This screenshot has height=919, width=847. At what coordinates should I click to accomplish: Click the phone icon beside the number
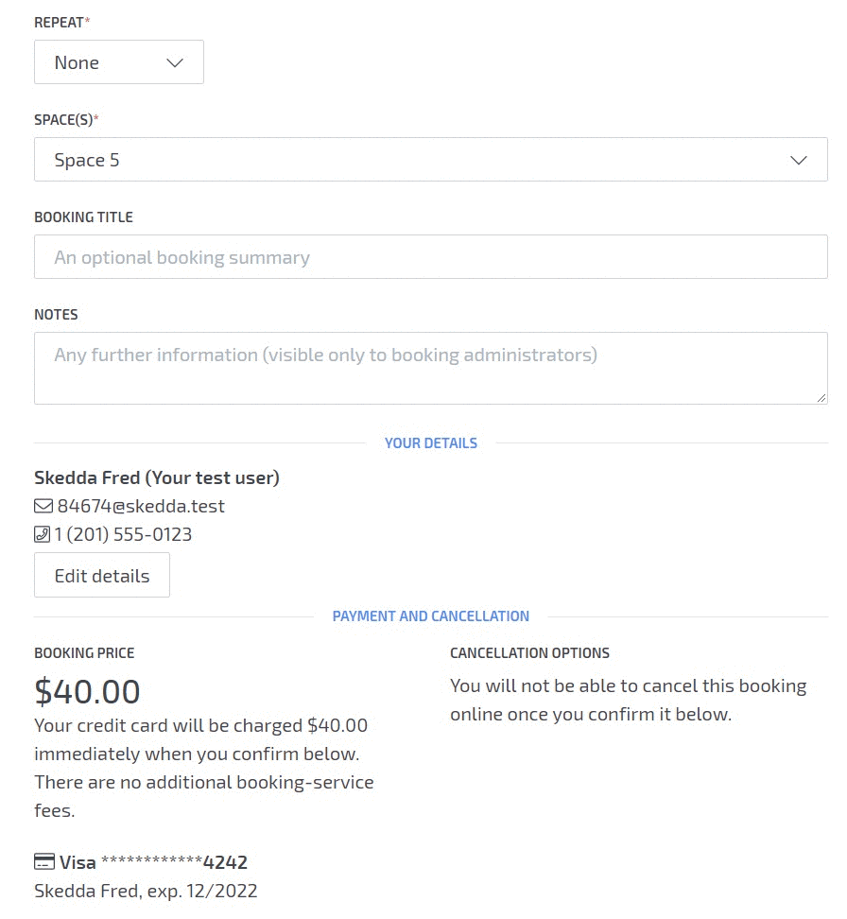(x=43, y=535)
